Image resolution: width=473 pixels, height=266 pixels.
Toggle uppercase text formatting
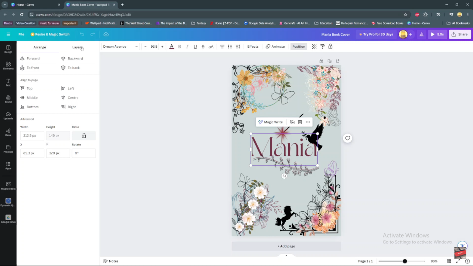click(211, 47)
